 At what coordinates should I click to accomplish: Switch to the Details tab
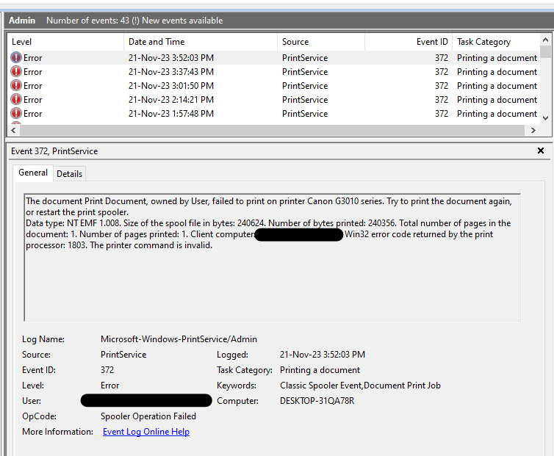point(70,173)
